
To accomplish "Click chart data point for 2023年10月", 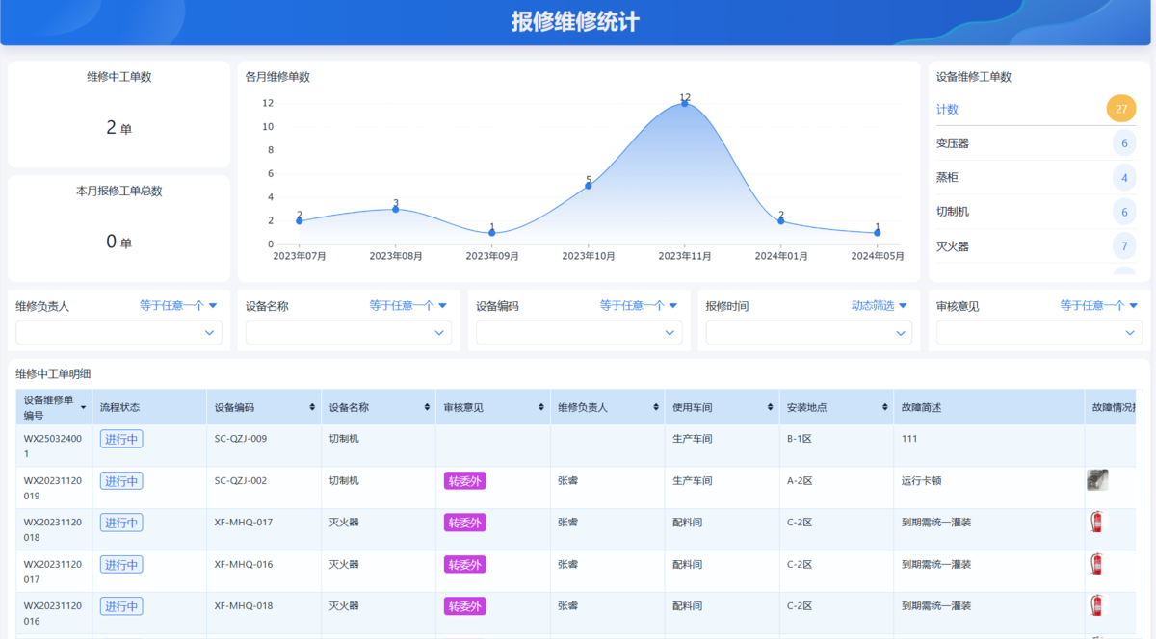I will (589, 185).
